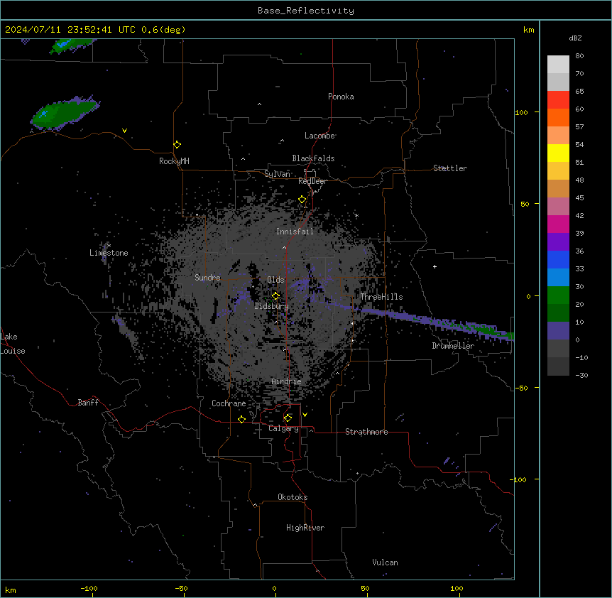The image size is (612, 598).
Task: Click the red 60-65 dBZ color swatch
Action: (x=558, y=100)
